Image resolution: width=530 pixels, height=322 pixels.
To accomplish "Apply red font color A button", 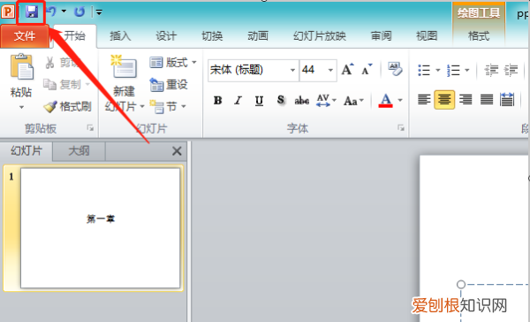I will tap(386, 100).
